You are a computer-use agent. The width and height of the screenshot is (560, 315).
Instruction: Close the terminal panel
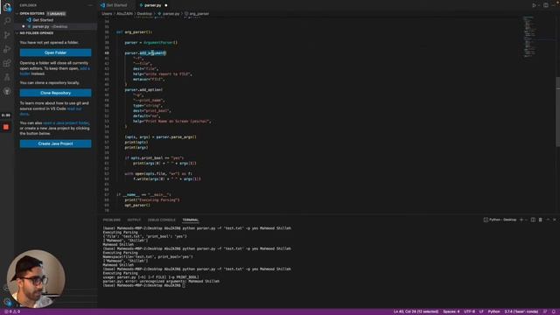tap(554, 220)
